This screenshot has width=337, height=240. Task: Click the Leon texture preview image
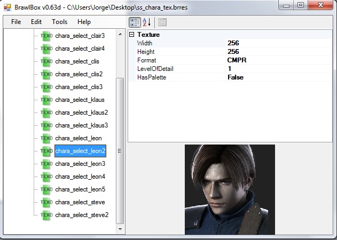tap(230, 189)
